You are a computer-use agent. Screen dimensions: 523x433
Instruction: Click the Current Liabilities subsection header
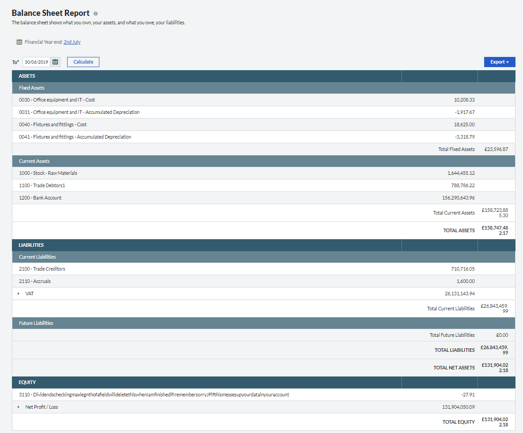(37, 257)
